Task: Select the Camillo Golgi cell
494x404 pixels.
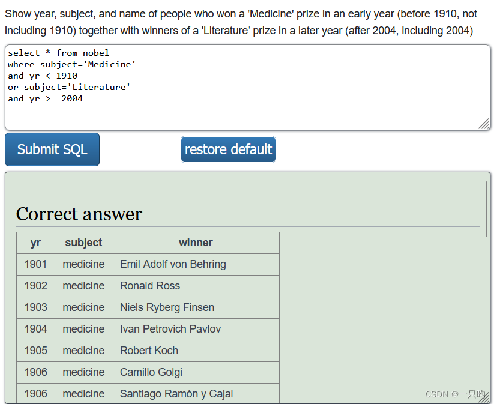Action: (x=151, y=372)
